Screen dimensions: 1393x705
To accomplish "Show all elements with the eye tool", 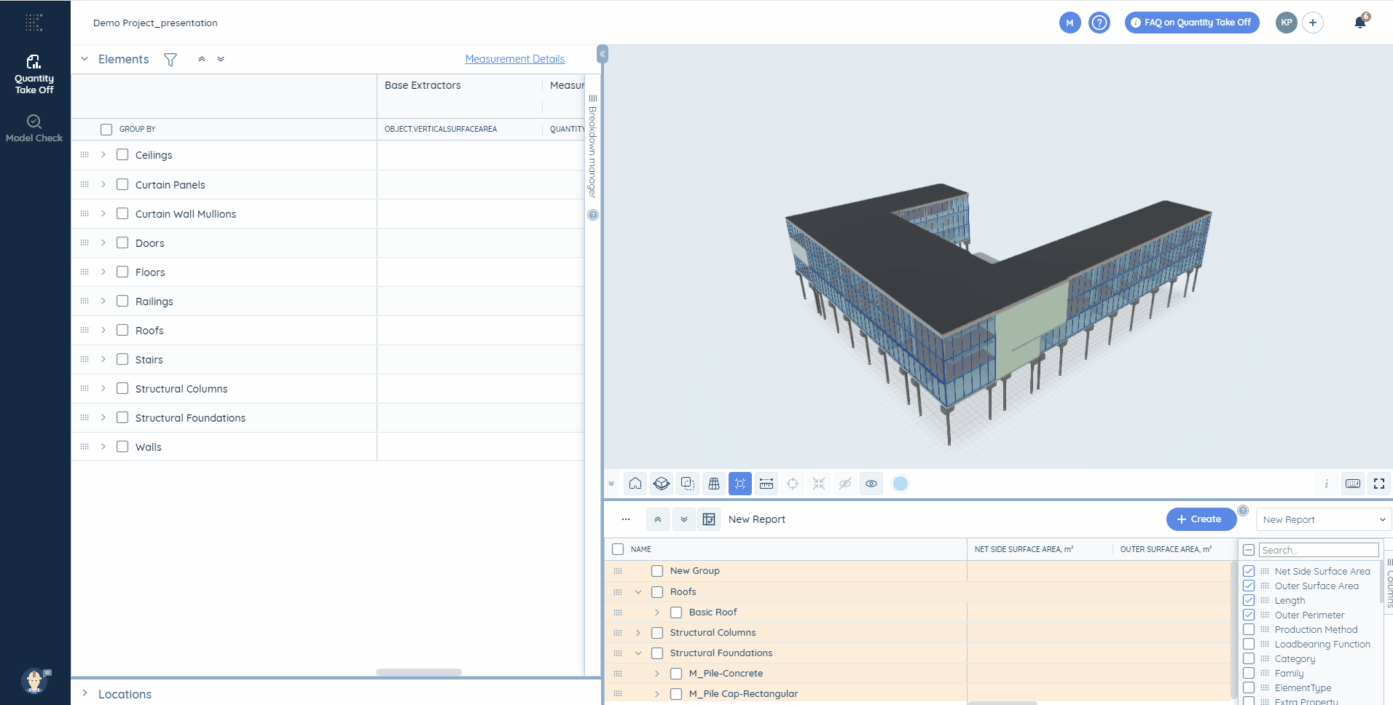I will (x=871, y=484).
